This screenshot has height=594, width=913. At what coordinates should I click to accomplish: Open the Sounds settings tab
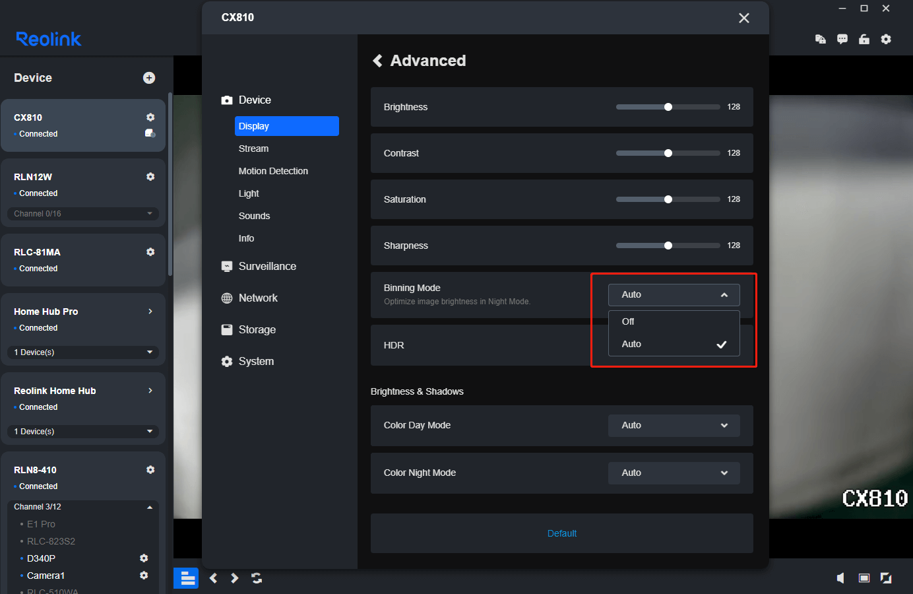254,216
